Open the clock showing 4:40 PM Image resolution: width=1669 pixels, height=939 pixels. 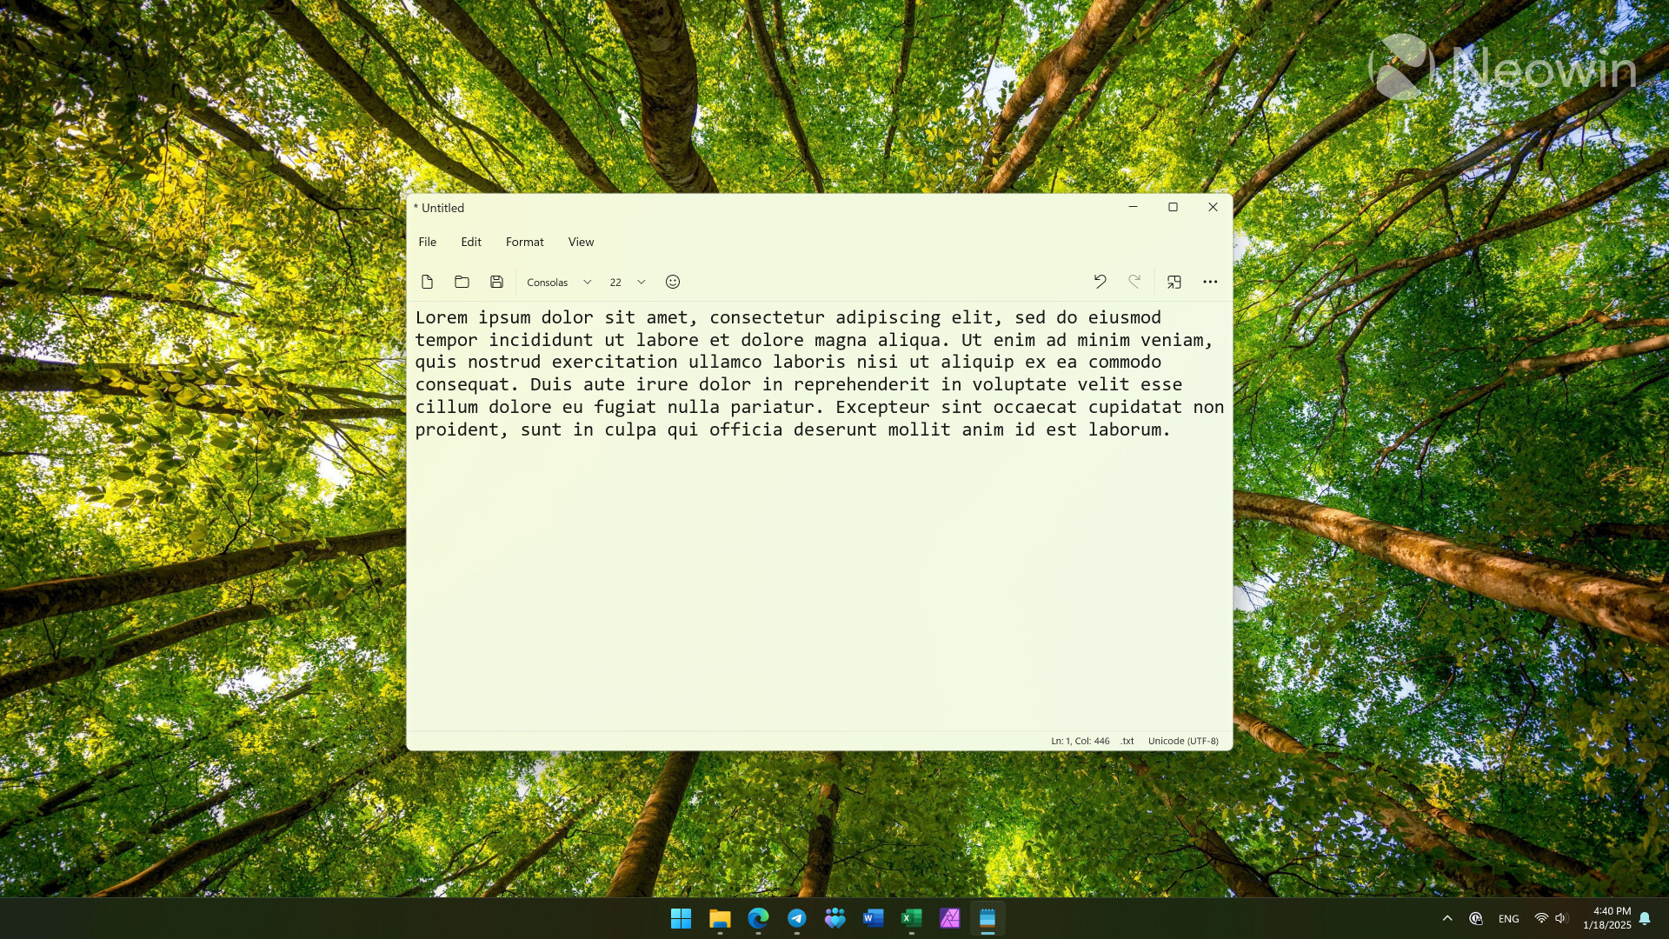pos(1607,918)
